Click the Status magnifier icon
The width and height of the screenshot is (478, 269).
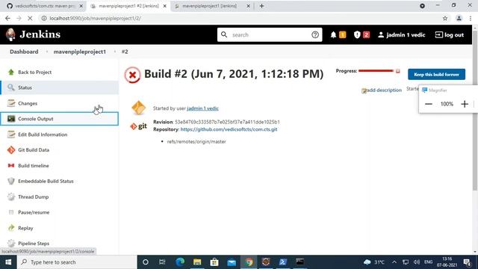pos(11,87)
